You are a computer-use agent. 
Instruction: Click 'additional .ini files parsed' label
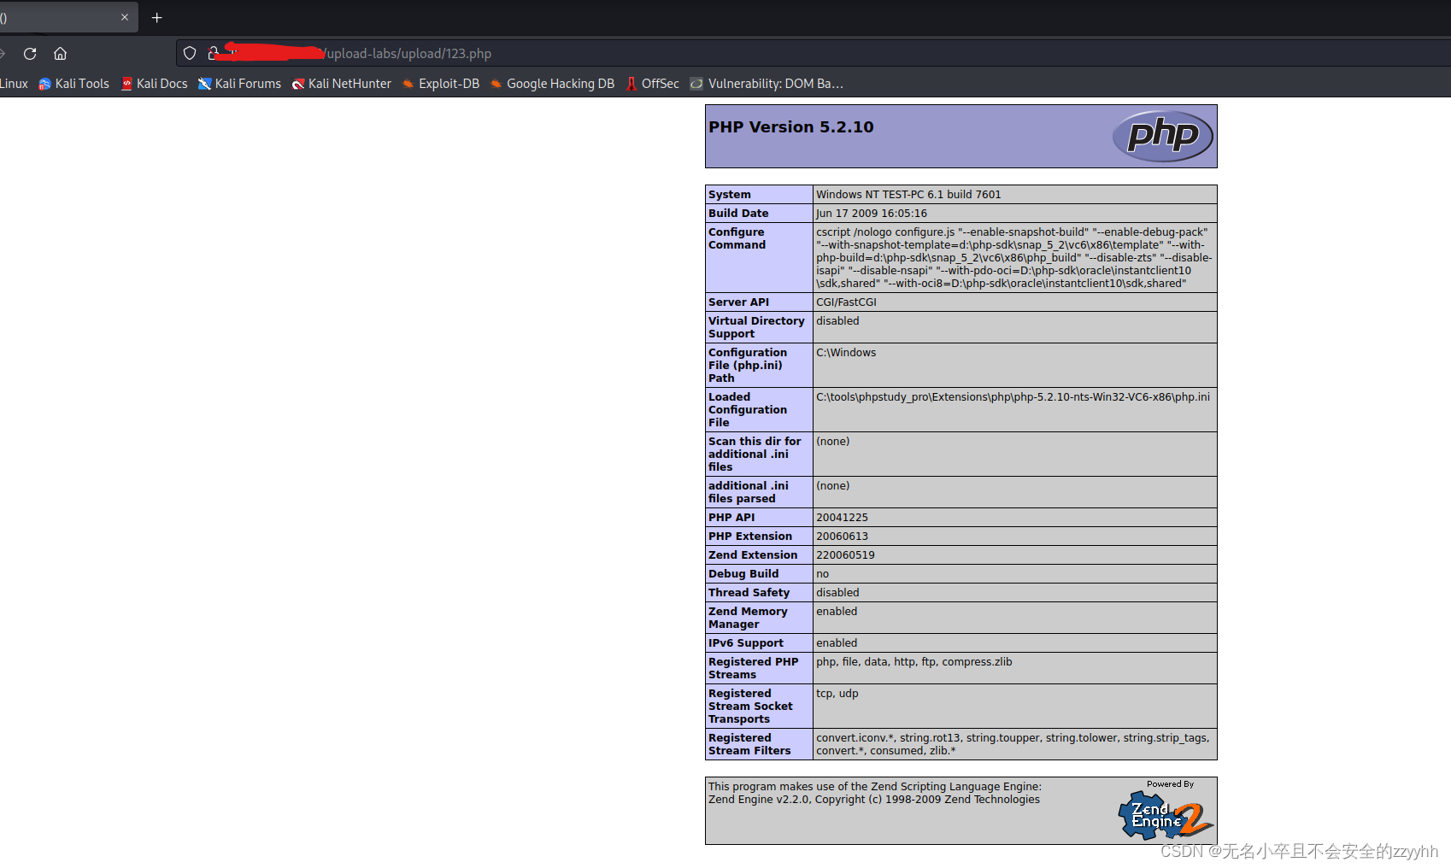[x=748, y=492]
